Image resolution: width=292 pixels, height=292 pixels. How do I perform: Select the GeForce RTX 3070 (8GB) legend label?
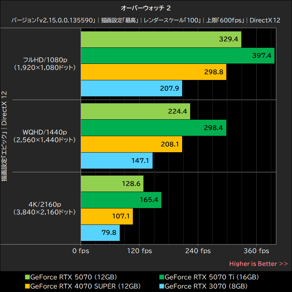tap(206, 286)
